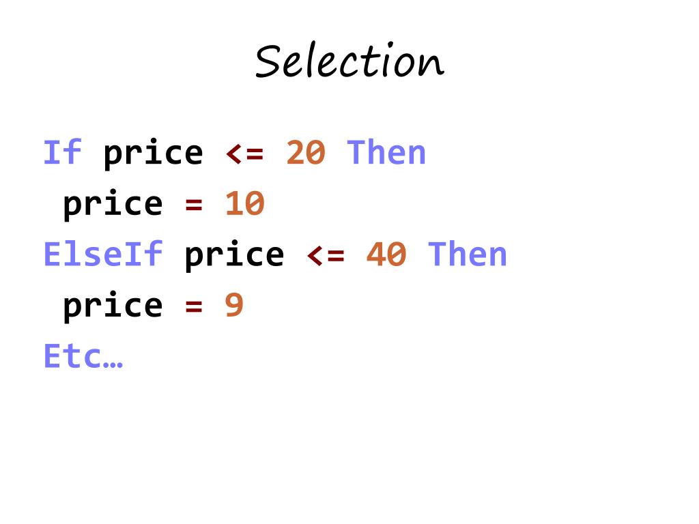Click the <= operator before 40
This screenshot has width=699, height=524.
[326, 255]
